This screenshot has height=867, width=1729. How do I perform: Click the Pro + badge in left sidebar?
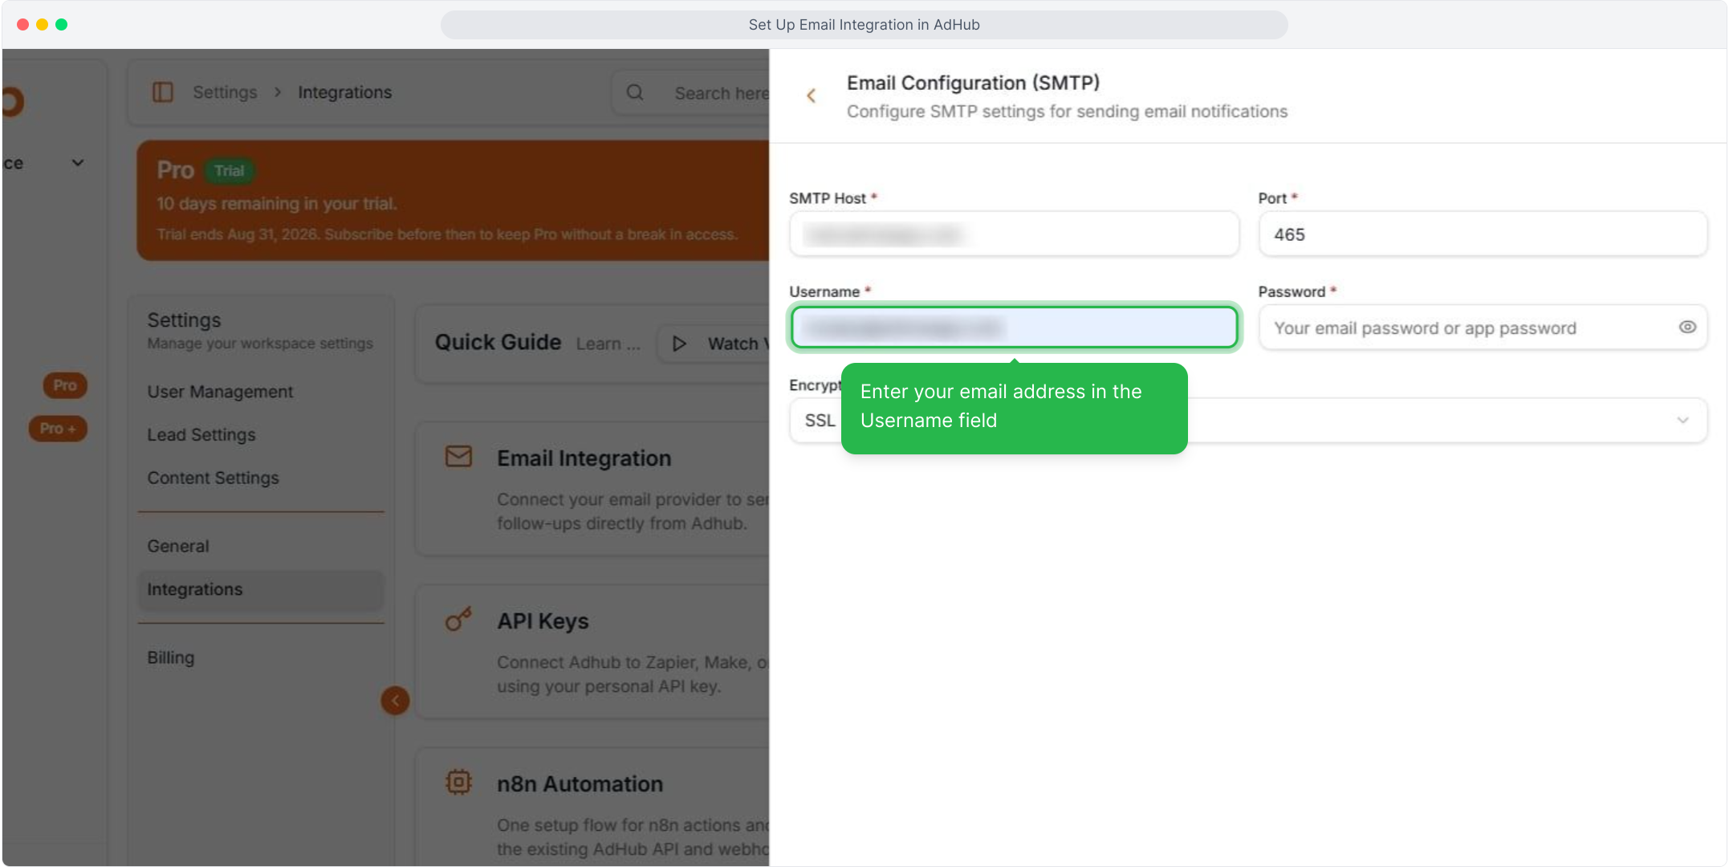(58, 429)
